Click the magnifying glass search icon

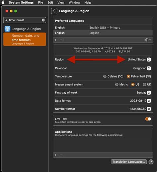click(x=6, y=20)
